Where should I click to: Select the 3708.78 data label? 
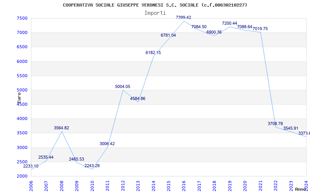276,124
